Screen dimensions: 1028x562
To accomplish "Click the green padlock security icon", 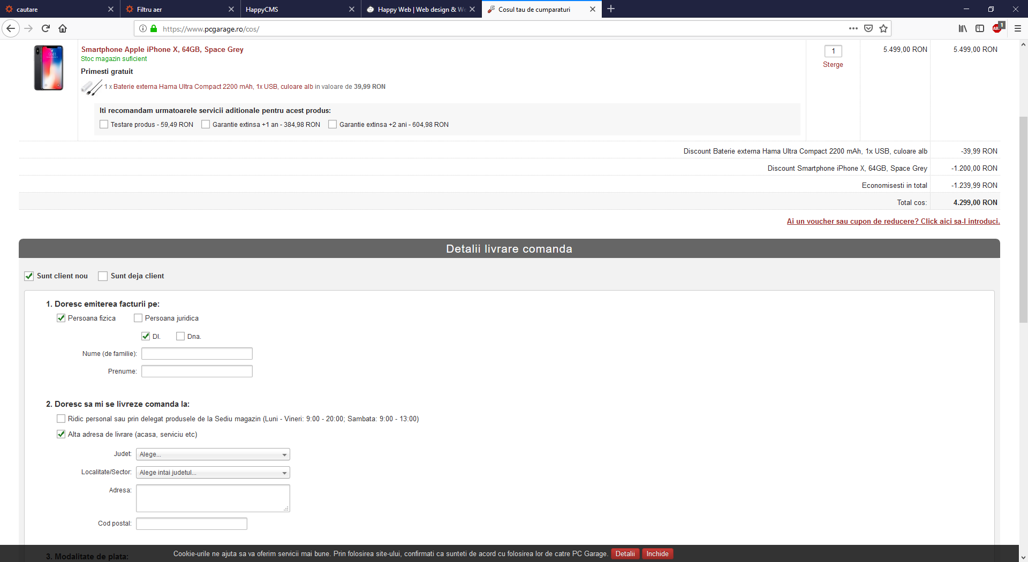I will click(154, 28).
